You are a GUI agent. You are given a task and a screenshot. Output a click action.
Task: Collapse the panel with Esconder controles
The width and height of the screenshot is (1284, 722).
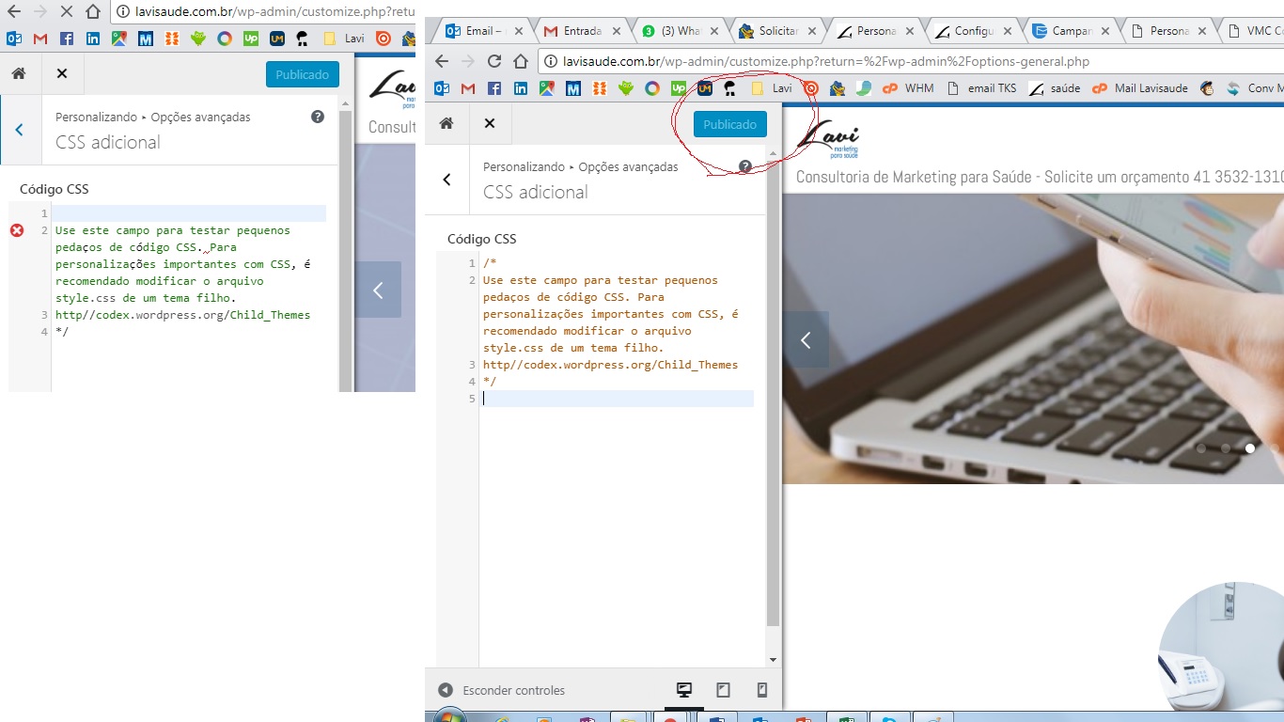(x=502, y=690)
